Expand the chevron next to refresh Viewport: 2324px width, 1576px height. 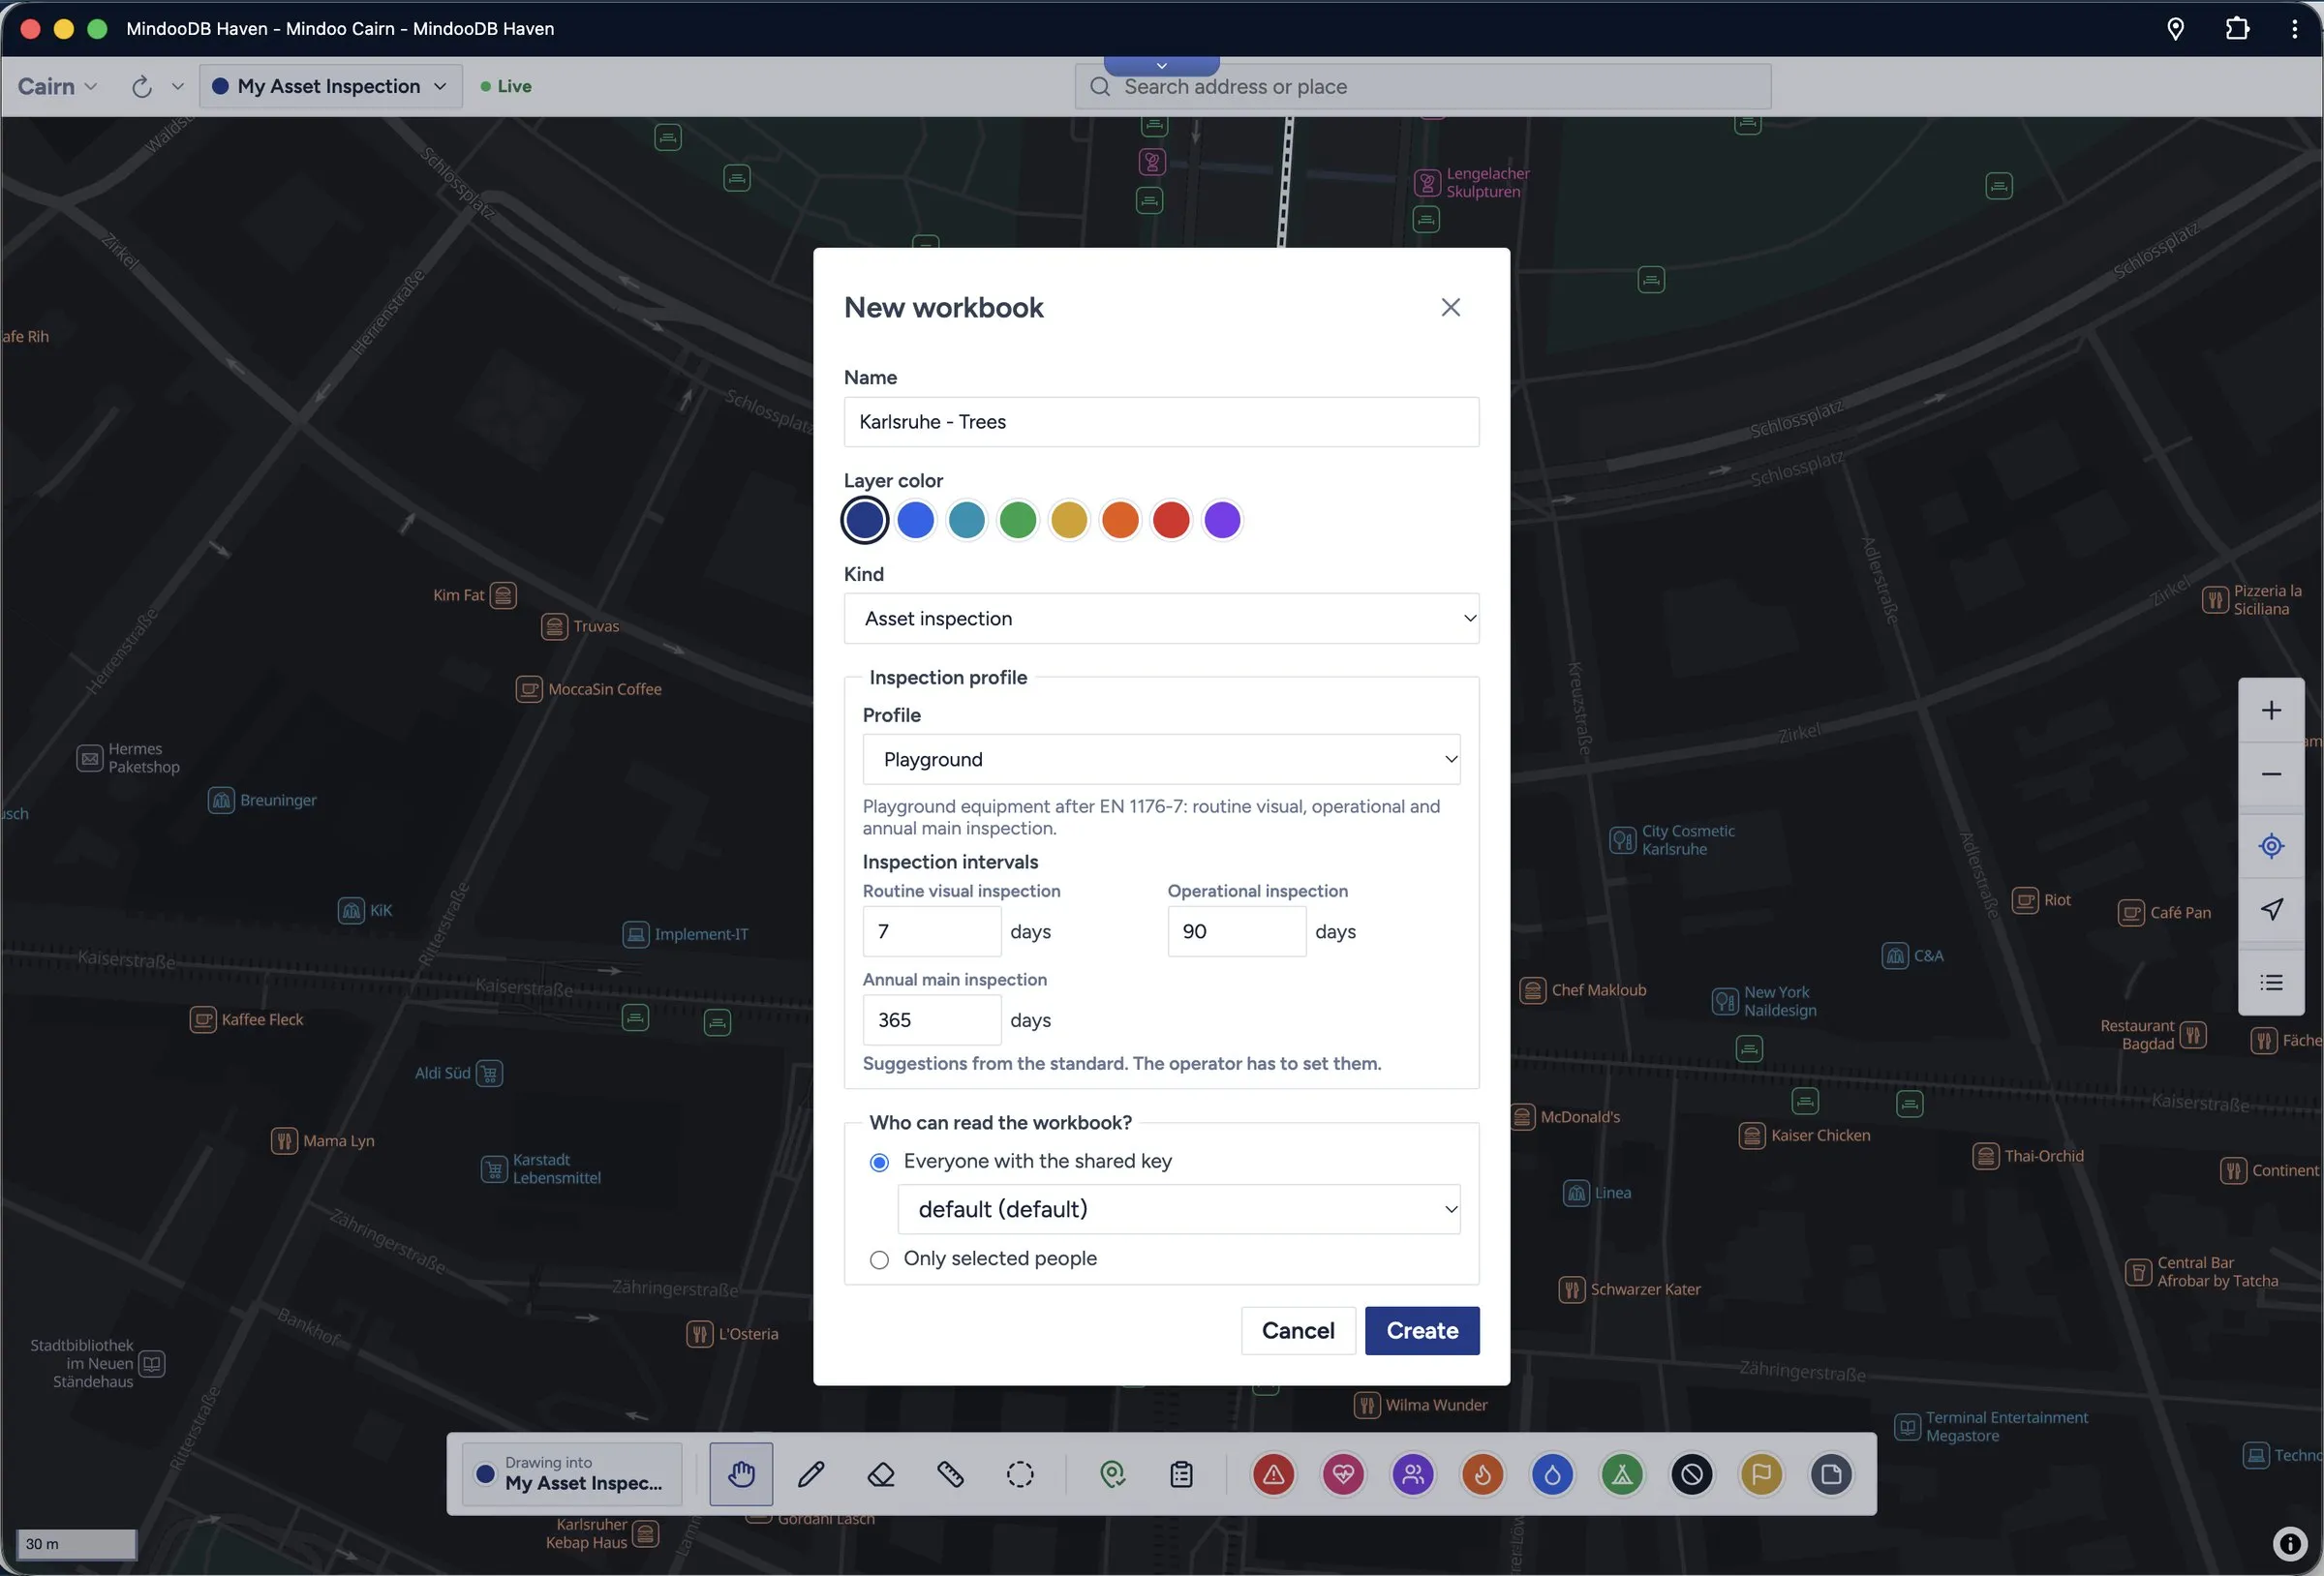(x=177, y=86)
